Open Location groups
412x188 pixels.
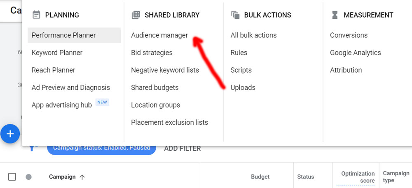pos(156,105)
